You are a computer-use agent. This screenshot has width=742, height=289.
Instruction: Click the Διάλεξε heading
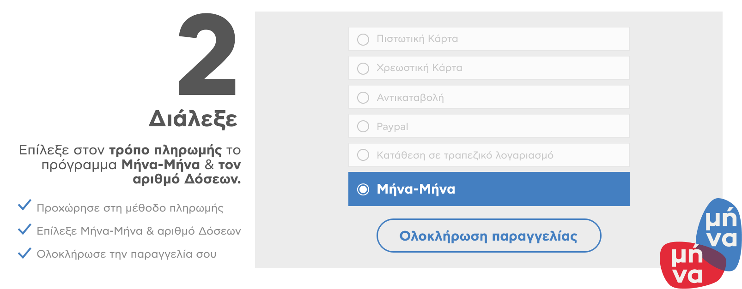pyautogui.click(x=193, y=119)
